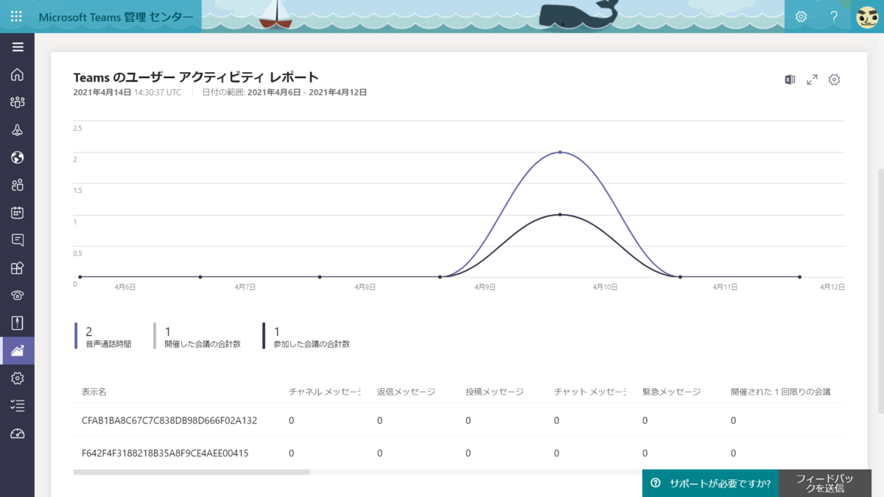884x497 pixels.
Task: Sort by 返信メッセージ column header
Action: pos(406,392)
